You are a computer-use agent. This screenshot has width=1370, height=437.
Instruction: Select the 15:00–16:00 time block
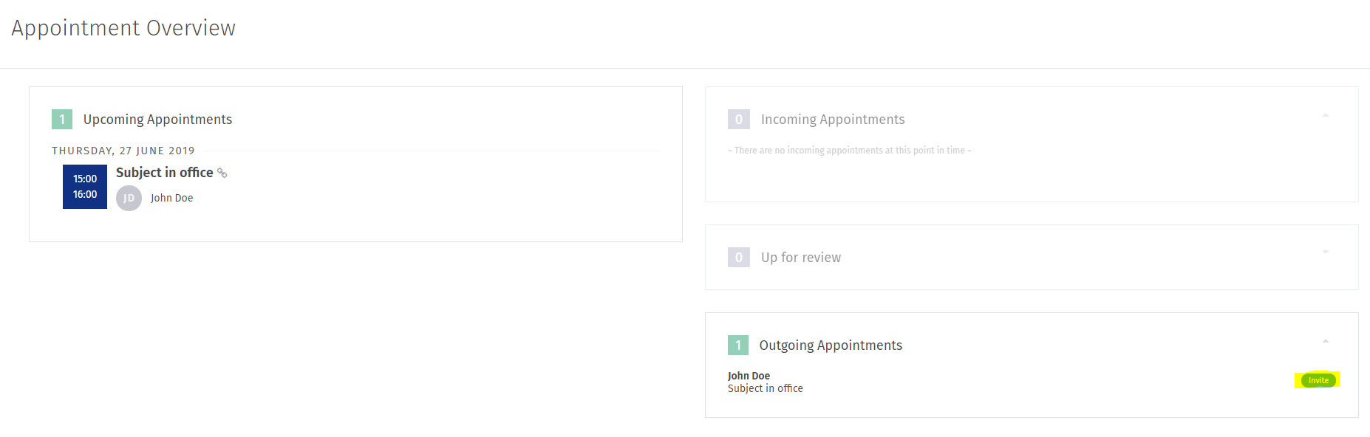pyautogui.click(x=85, y=187)
